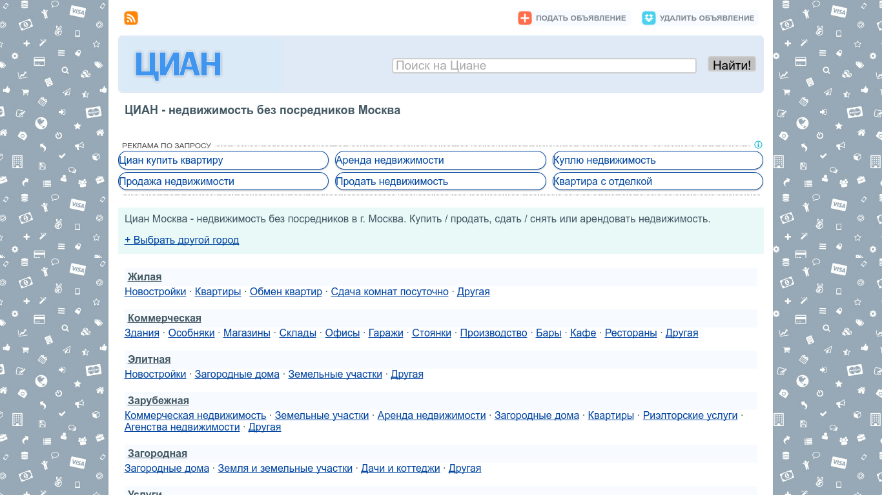Open the Коммерческая category heading

pyautogui.click(x=165, y=318)
